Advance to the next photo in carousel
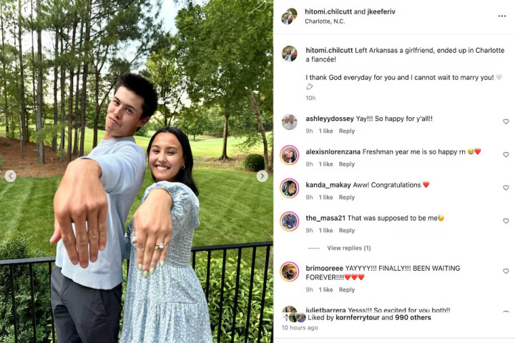 pos(262,177)
